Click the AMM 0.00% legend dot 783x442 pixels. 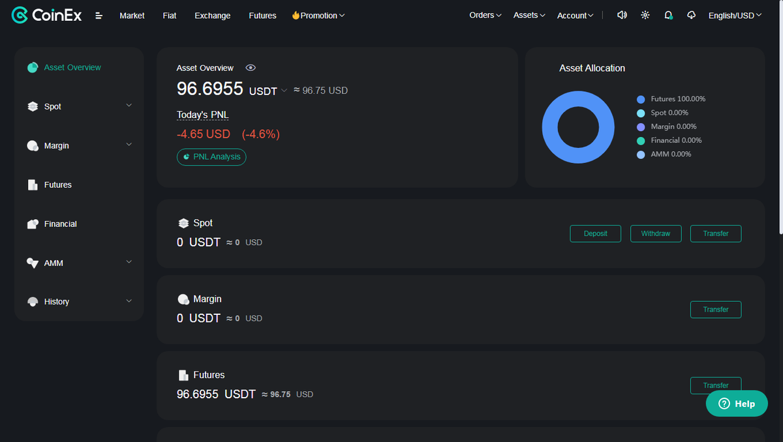click(x=641, y=155)
